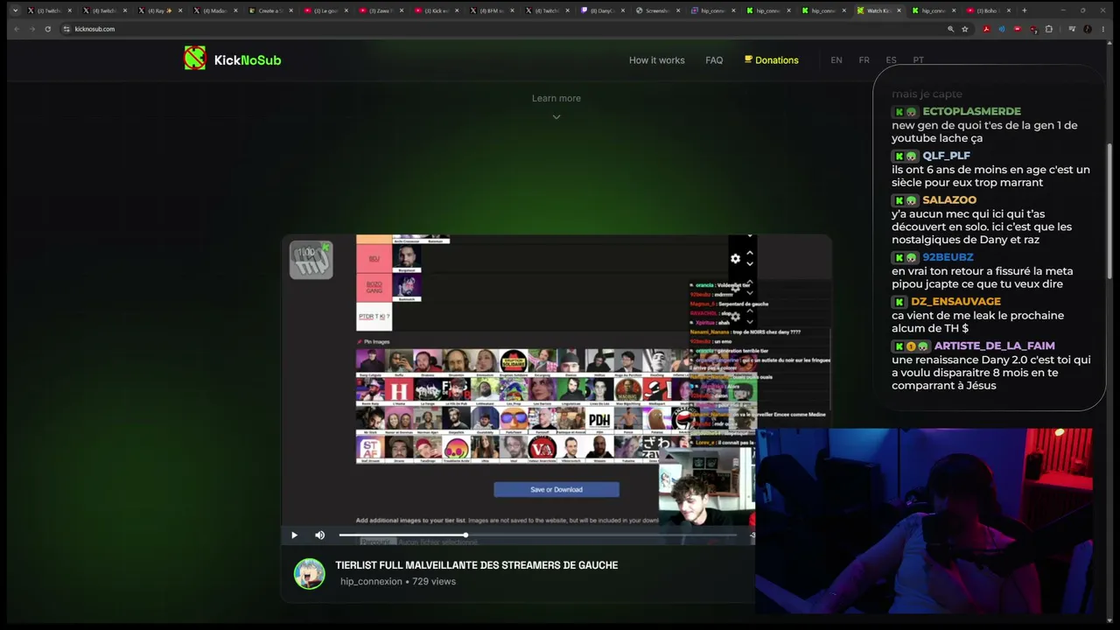Switch to the (3) Zawa tab
The height and width of the screenshot is (630, 1120).
pyautogui.click(x=381, y=10)
